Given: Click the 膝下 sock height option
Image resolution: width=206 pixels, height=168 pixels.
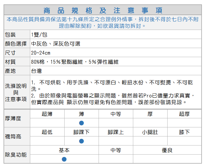Looking at the screenshot, I should [184, 132].
